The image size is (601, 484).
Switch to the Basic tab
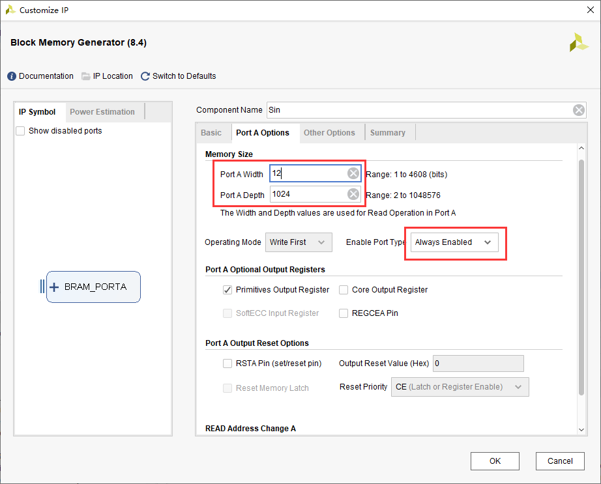coord(211,133)
